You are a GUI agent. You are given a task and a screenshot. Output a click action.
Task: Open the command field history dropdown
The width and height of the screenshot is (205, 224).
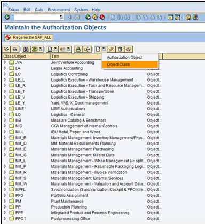point(61,17)
